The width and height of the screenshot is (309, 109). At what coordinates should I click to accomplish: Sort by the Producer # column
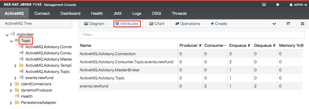pos(190,45)
